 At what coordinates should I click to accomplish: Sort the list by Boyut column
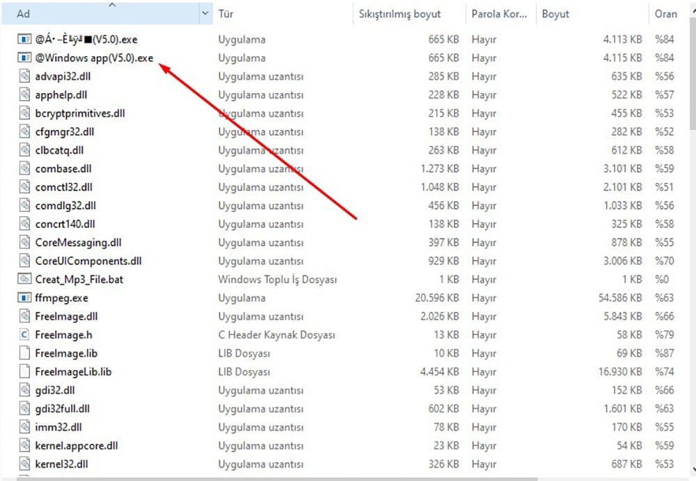click(x=590, y=14)
